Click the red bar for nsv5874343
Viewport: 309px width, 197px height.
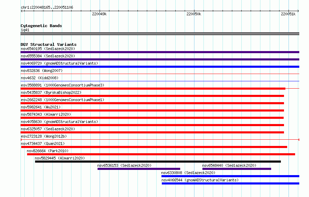[152, 118]
